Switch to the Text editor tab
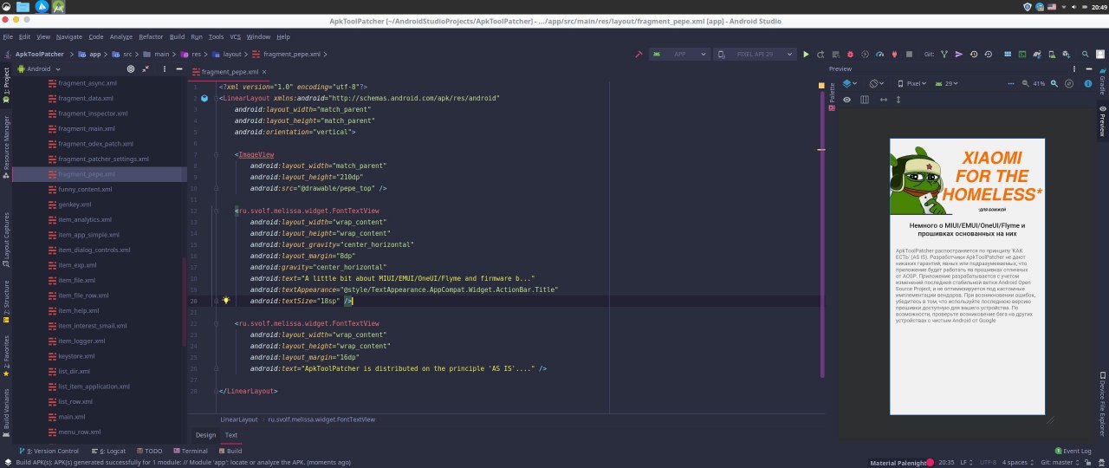1109x468 pixels. (231, 435)
